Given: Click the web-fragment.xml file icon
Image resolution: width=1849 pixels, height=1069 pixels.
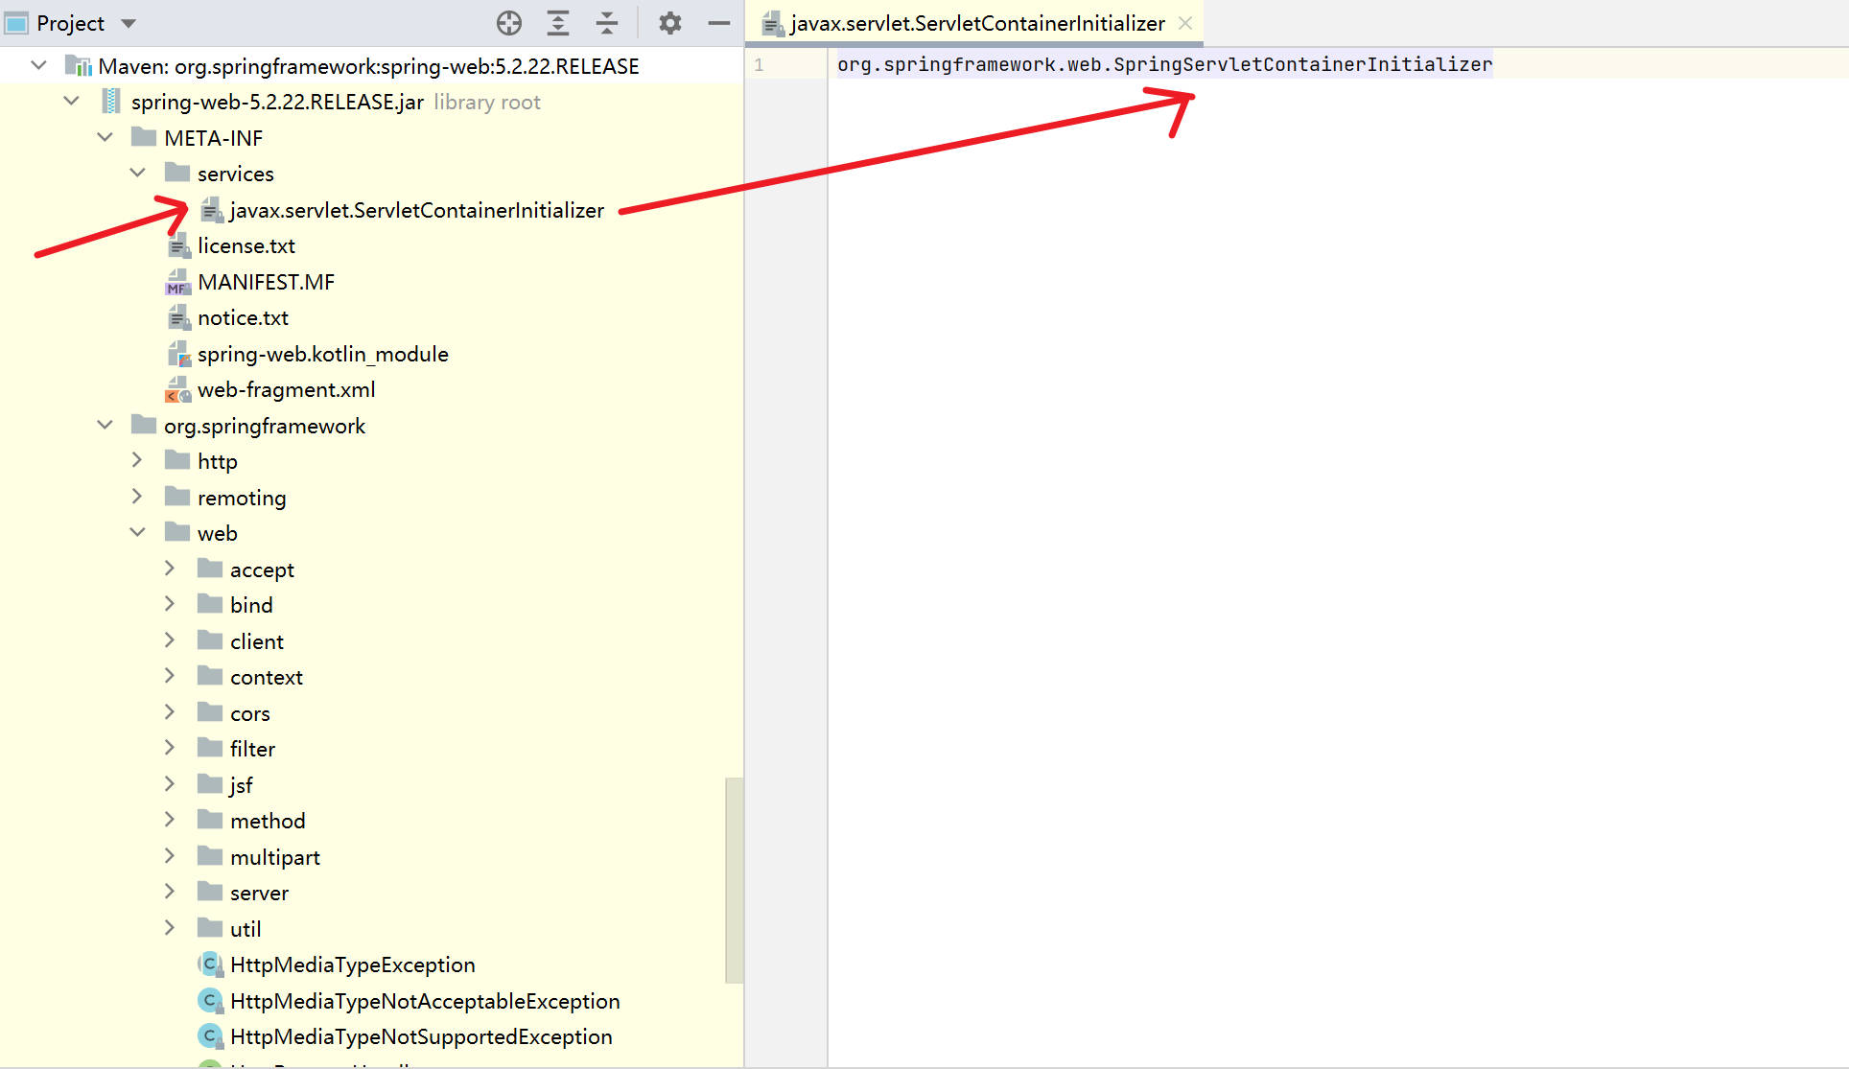Looking at the screenshot, I should click(x=178, y=389).
